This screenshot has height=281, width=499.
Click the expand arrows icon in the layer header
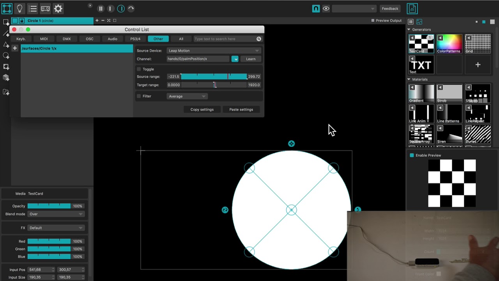[x=109, y=21]
